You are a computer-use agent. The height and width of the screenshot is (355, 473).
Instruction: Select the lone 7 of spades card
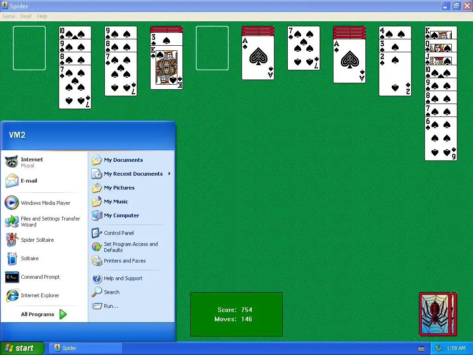pyautogui.click(x=304, y=48)
